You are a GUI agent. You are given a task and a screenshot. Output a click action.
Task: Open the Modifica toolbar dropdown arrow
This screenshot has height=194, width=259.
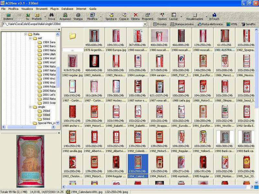coord(101,17)
